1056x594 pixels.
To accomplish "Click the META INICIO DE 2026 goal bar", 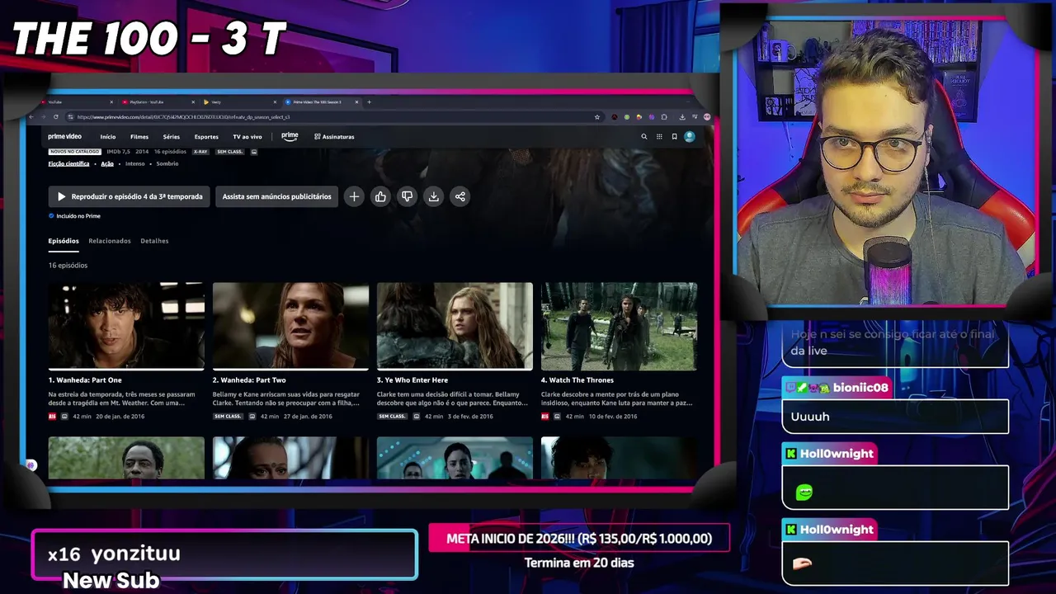I will click(579, 539).
